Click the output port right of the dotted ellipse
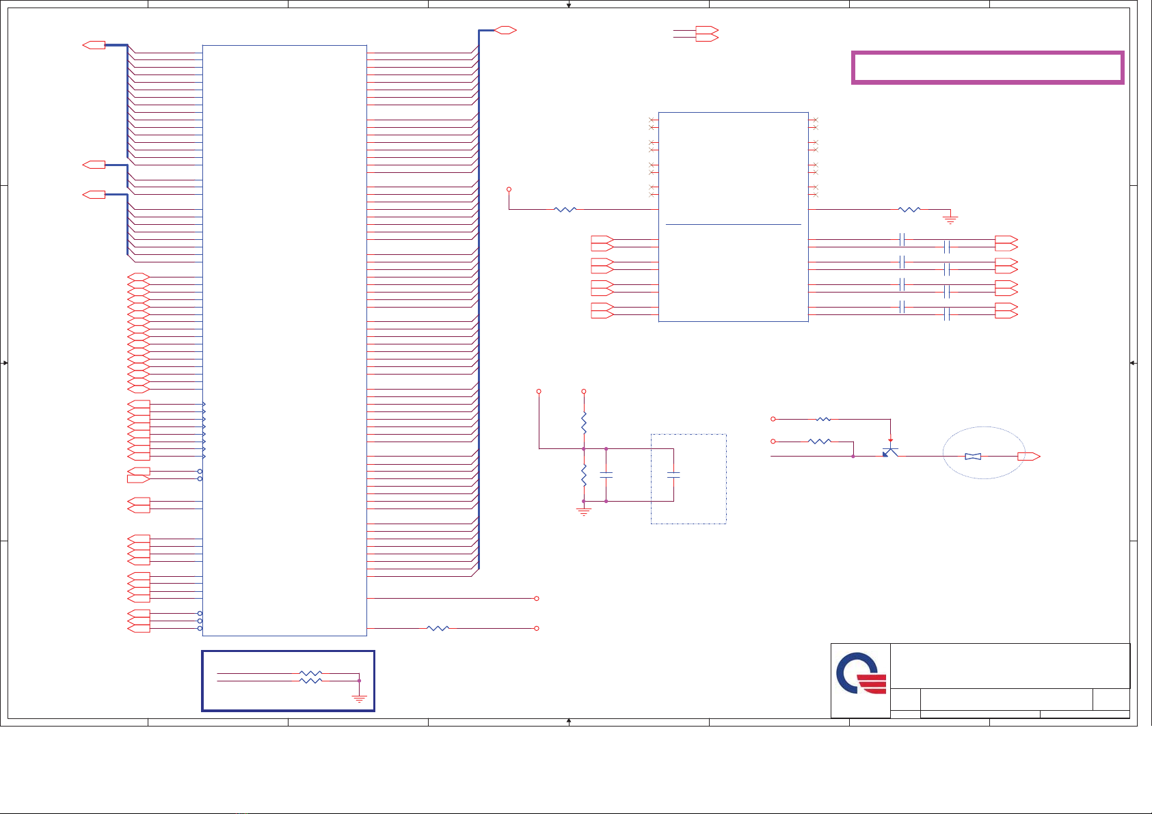This screenshot has width=1152, height=814. (1028, 457)
